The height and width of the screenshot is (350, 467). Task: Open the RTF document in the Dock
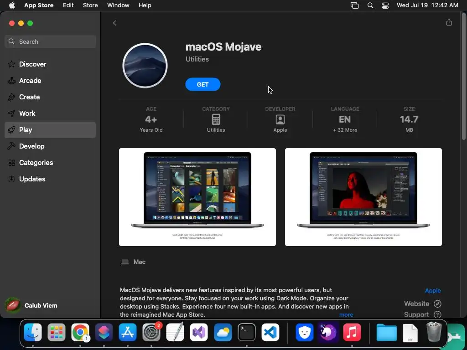[x=410, y=332]
